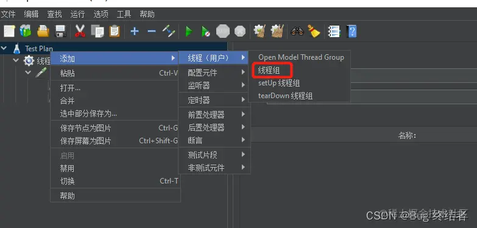This screenshot has height=228, width=477.
Task: Expand the 监听器 submenu
Action: click(x=214, y=85)
